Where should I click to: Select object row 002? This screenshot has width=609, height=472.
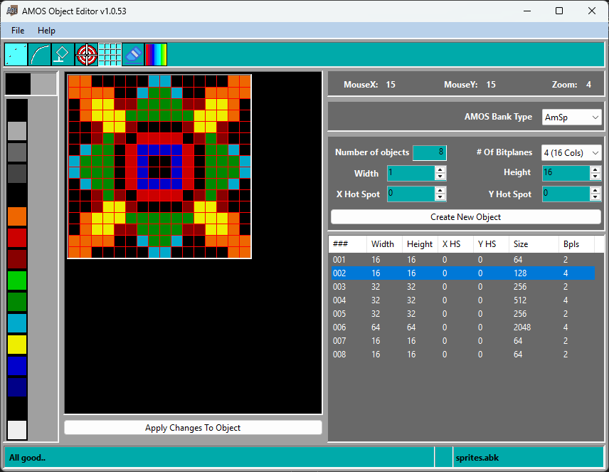pyautogui.click(x=463, y=273)
